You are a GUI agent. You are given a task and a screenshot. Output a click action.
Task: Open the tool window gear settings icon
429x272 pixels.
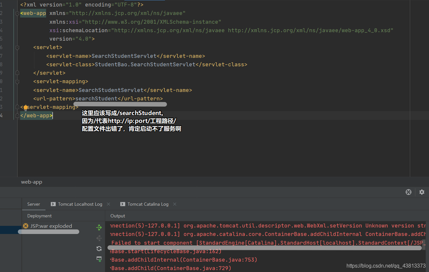pyautogui.click(x=422, y=192)
